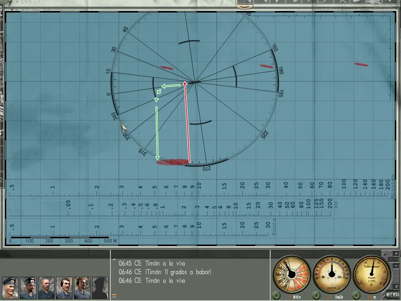The width and height of the screenshot is (401, 301).
Task: Click the 'Knots' nomograph scale label
Action: [275, 227]
